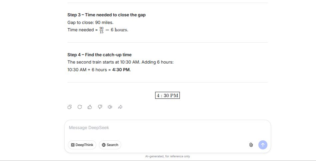Toggle the DeepThink mode
Image resolution: width=316 pixels, height=161 pixels.
(82, 145)
